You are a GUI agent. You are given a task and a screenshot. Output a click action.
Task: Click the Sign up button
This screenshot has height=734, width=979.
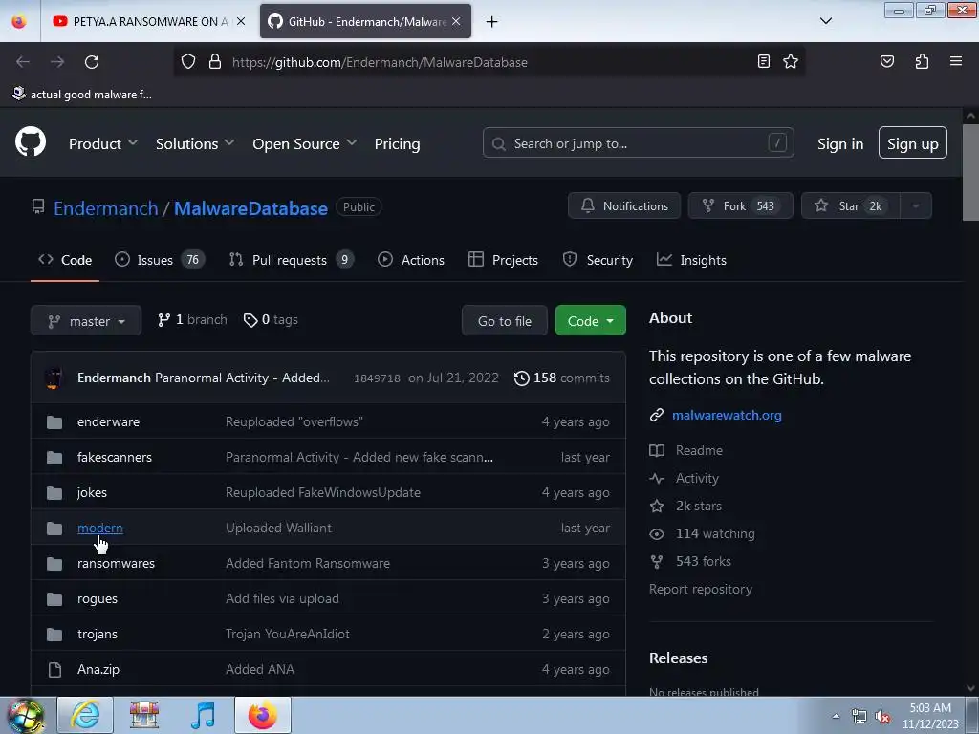coord(912,143)
